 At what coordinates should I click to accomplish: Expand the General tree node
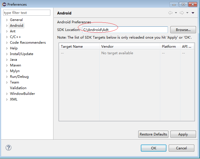(7, 20)
